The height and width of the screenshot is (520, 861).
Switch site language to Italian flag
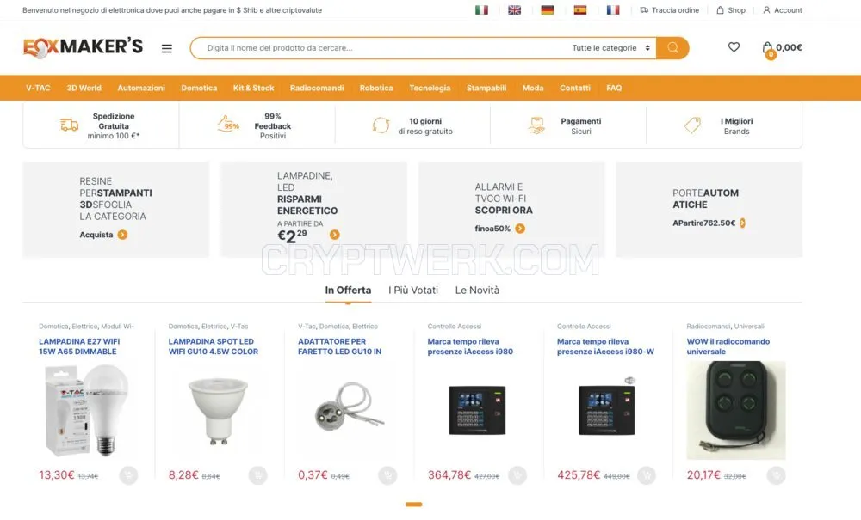[481, 9]
